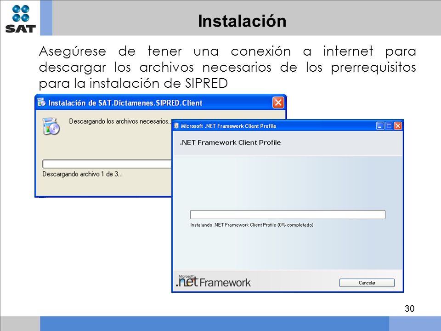The image size is (441, 331).
Task: Click the SAT logo on the slide
Action: coord(21,18)
